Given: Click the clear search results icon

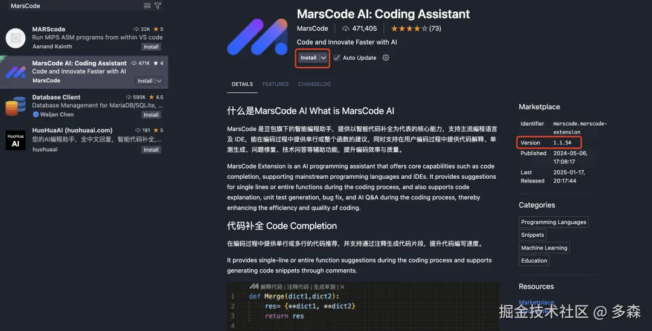Looking at the screenshot, I should [147, 5].
